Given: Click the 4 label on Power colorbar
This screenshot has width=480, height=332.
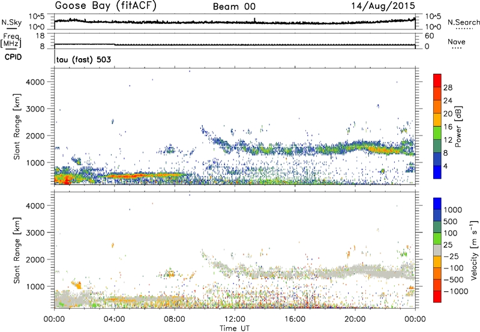Looking at the screenshot, I should [x=446, y=166].
